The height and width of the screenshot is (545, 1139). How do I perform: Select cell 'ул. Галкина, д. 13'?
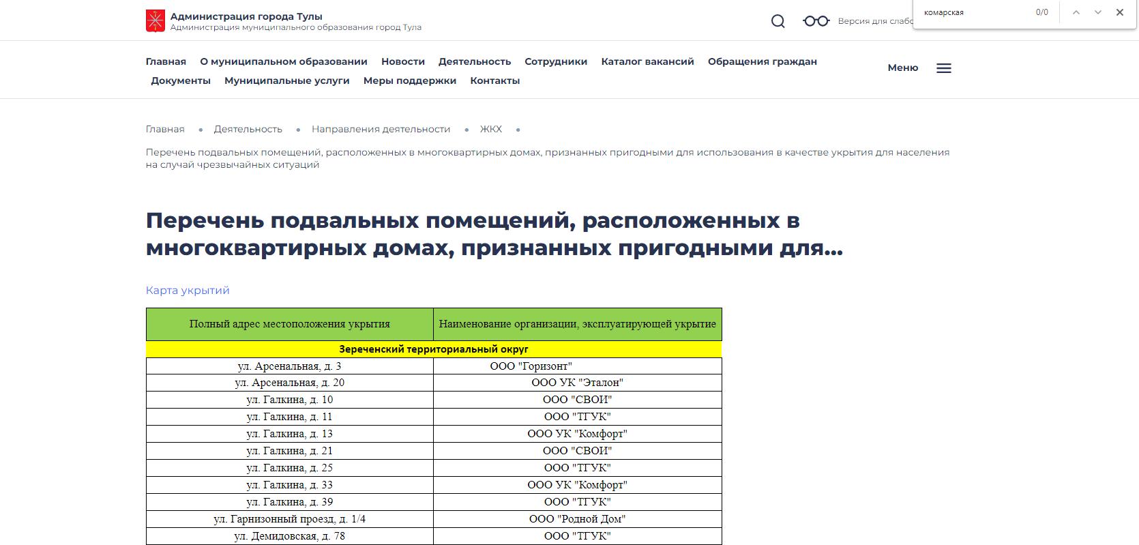click(x=290, y=434)
